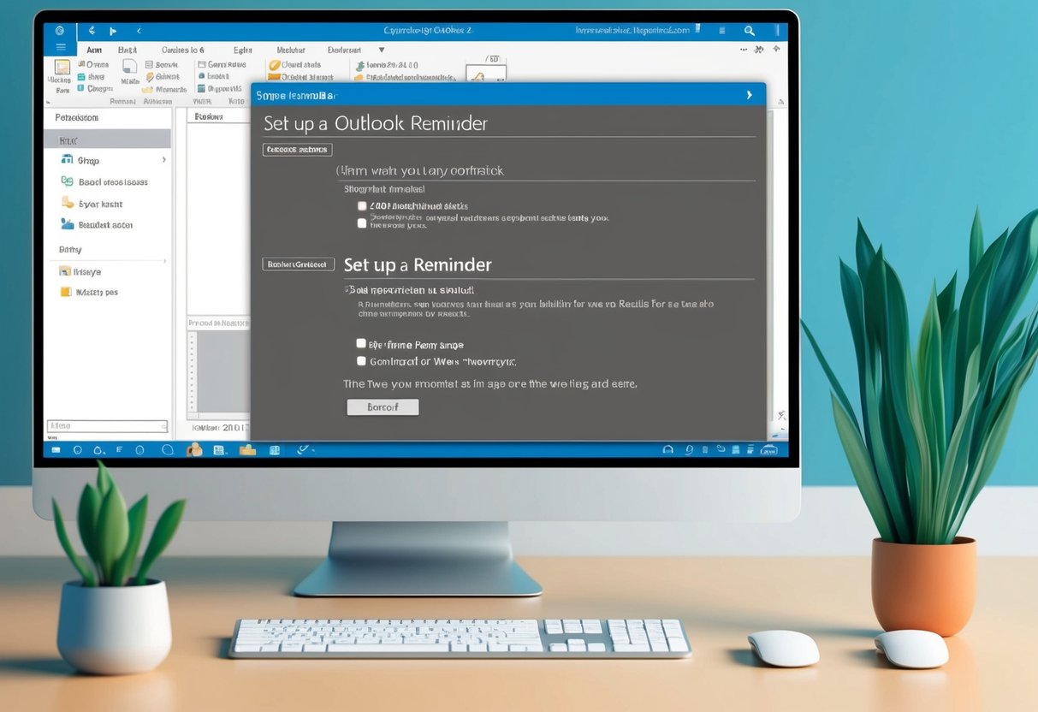Image resolution: width=1038 pixels, height=712 pixels.
Task: Select the Mesuber ribbon tab
Action: [291, 50]
